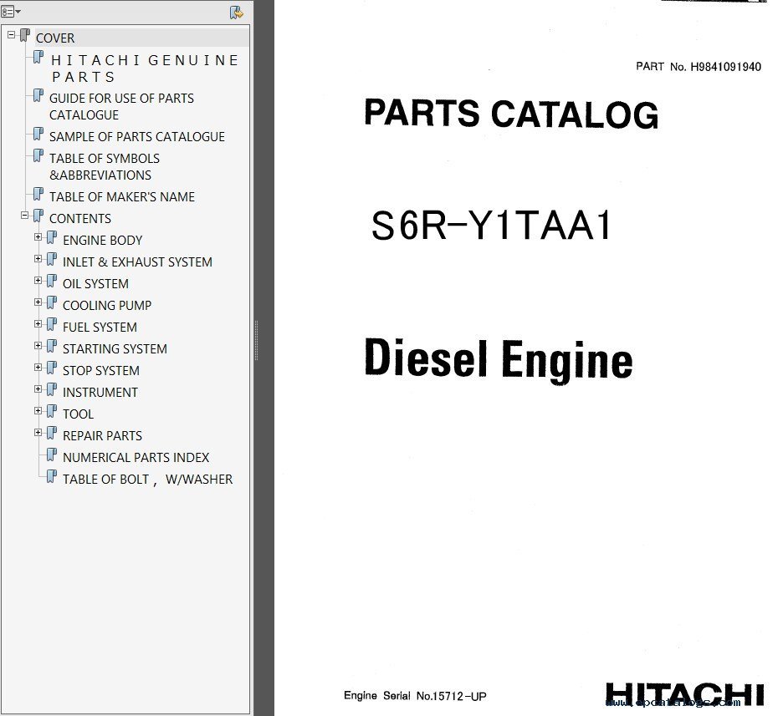Click the CONTENTS bookmark icon
783x716 pixels.
[x=38, y=216]
